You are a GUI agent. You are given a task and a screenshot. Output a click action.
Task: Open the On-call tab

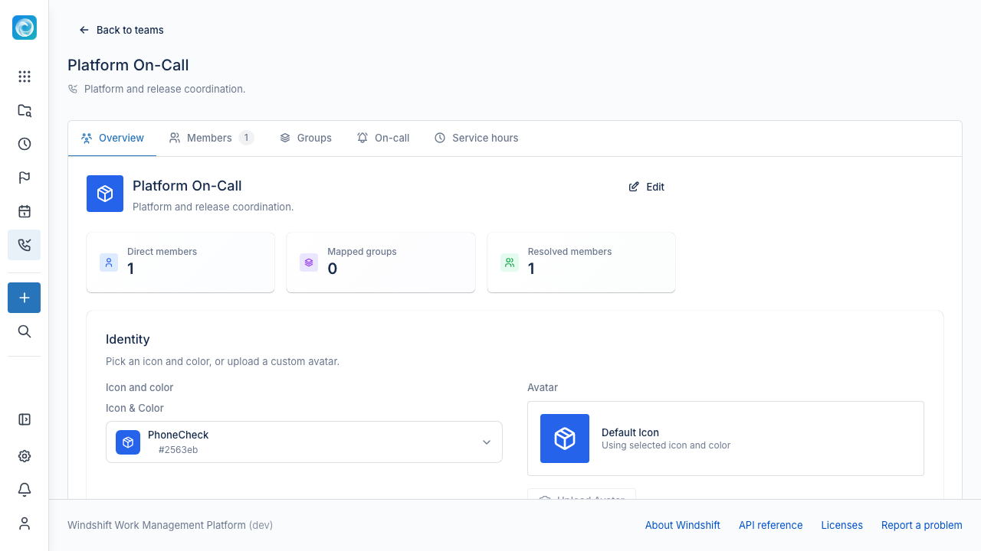tap(382, 138)
